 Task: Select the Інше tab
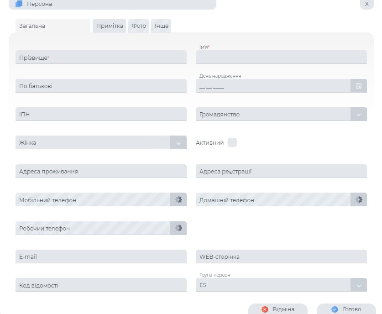[x=162, y=26]
